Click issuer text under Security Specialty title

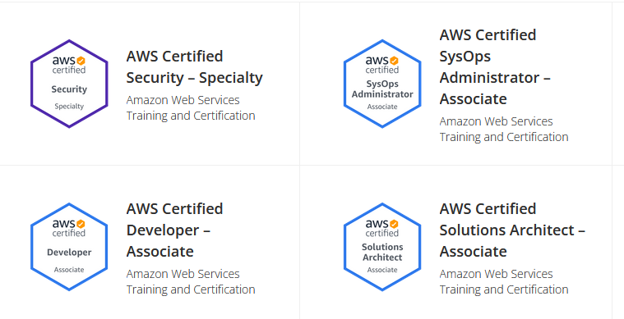pos(191,108)
